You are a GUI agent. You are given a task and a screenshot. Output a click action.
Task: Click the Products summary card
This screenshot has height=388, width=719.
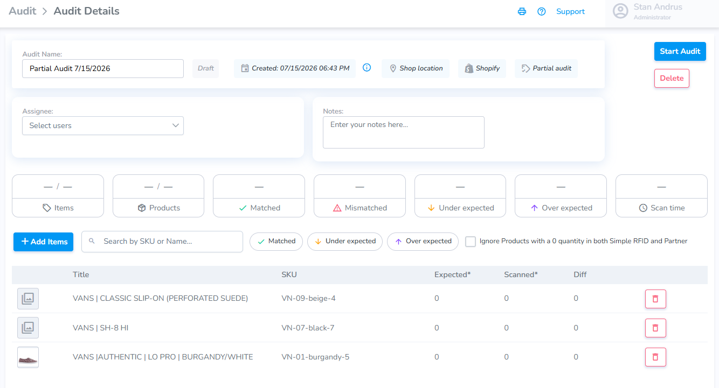tap(158, 196)
